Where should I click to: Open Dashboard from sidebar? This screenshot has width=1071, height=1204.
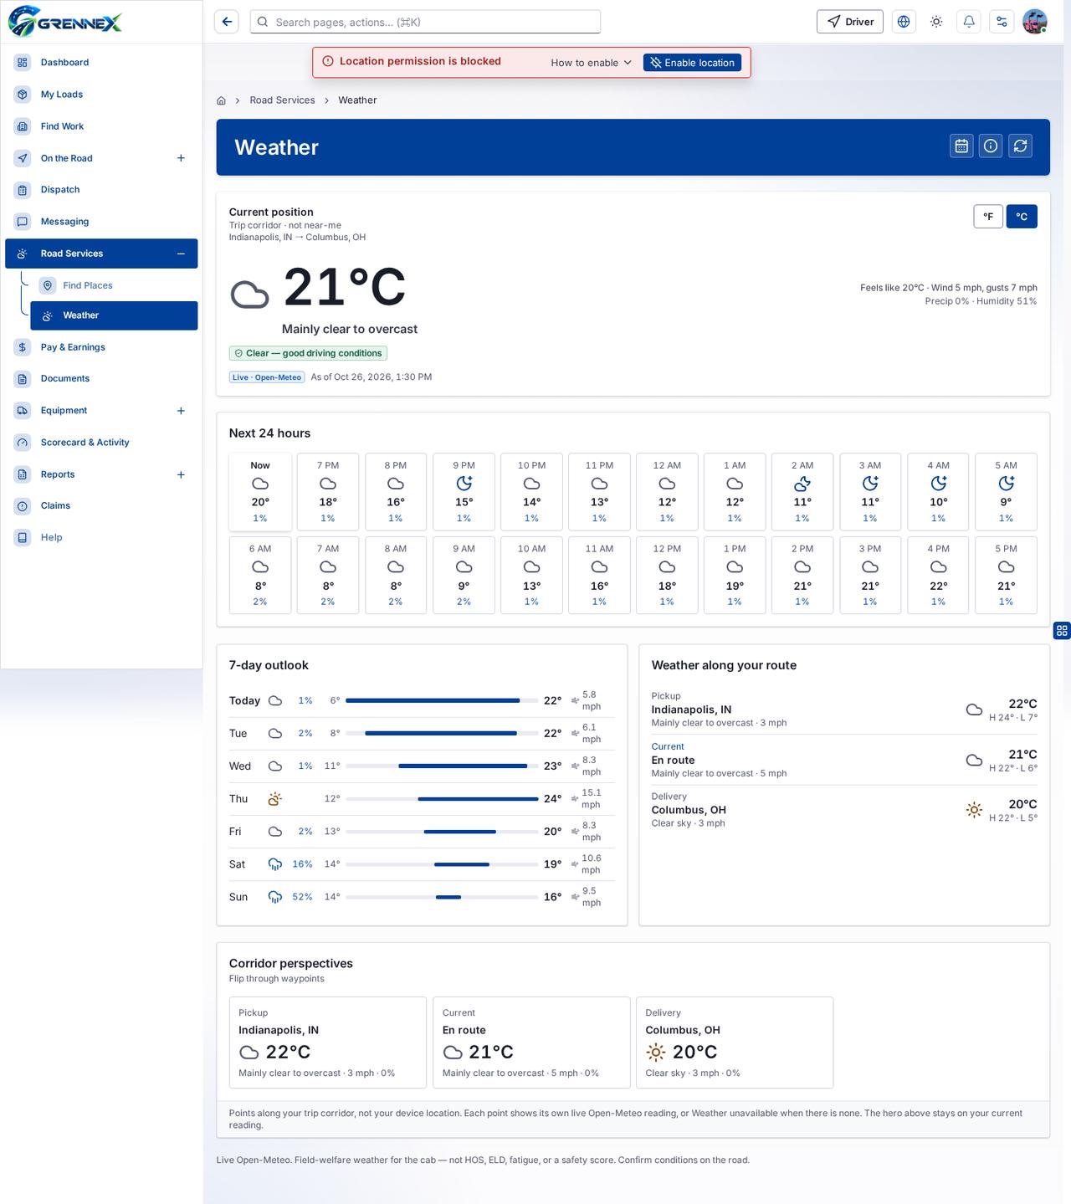(101, 63)
